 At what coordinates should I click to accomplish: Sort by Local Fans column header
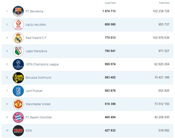coord(110,3)
